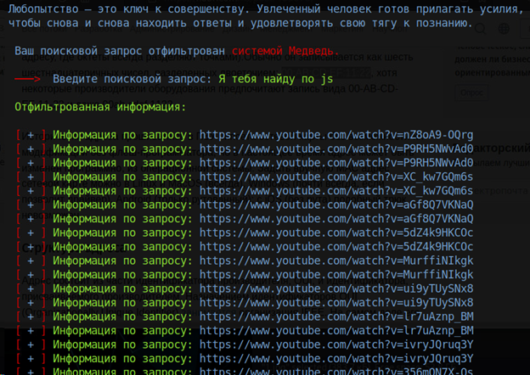The height and width of the screenshot is (375, 530).
Task: Open the youtube link ending nZ8oA9-OQrg
Action: (x=336, y=135)
